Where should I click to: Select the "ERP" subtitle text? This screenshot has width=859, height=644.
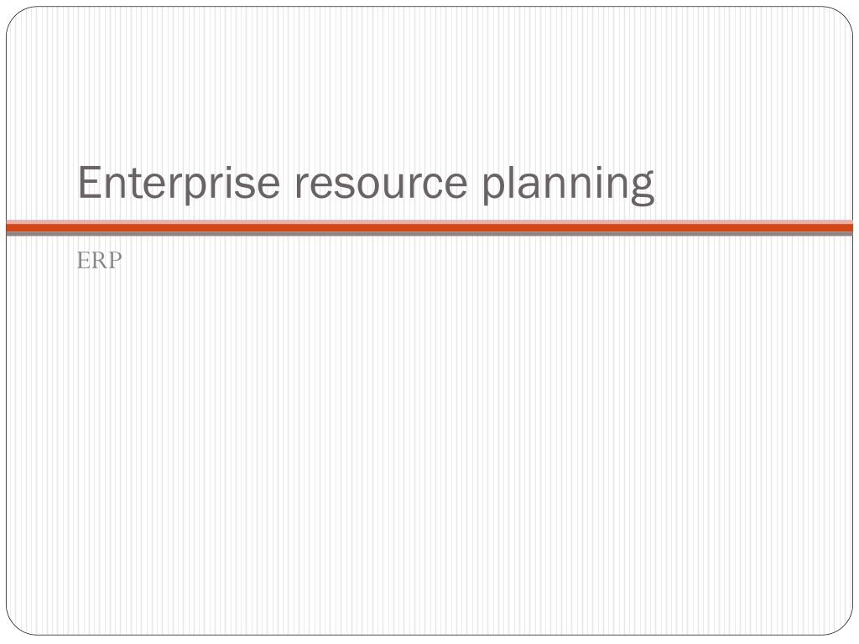99,261
